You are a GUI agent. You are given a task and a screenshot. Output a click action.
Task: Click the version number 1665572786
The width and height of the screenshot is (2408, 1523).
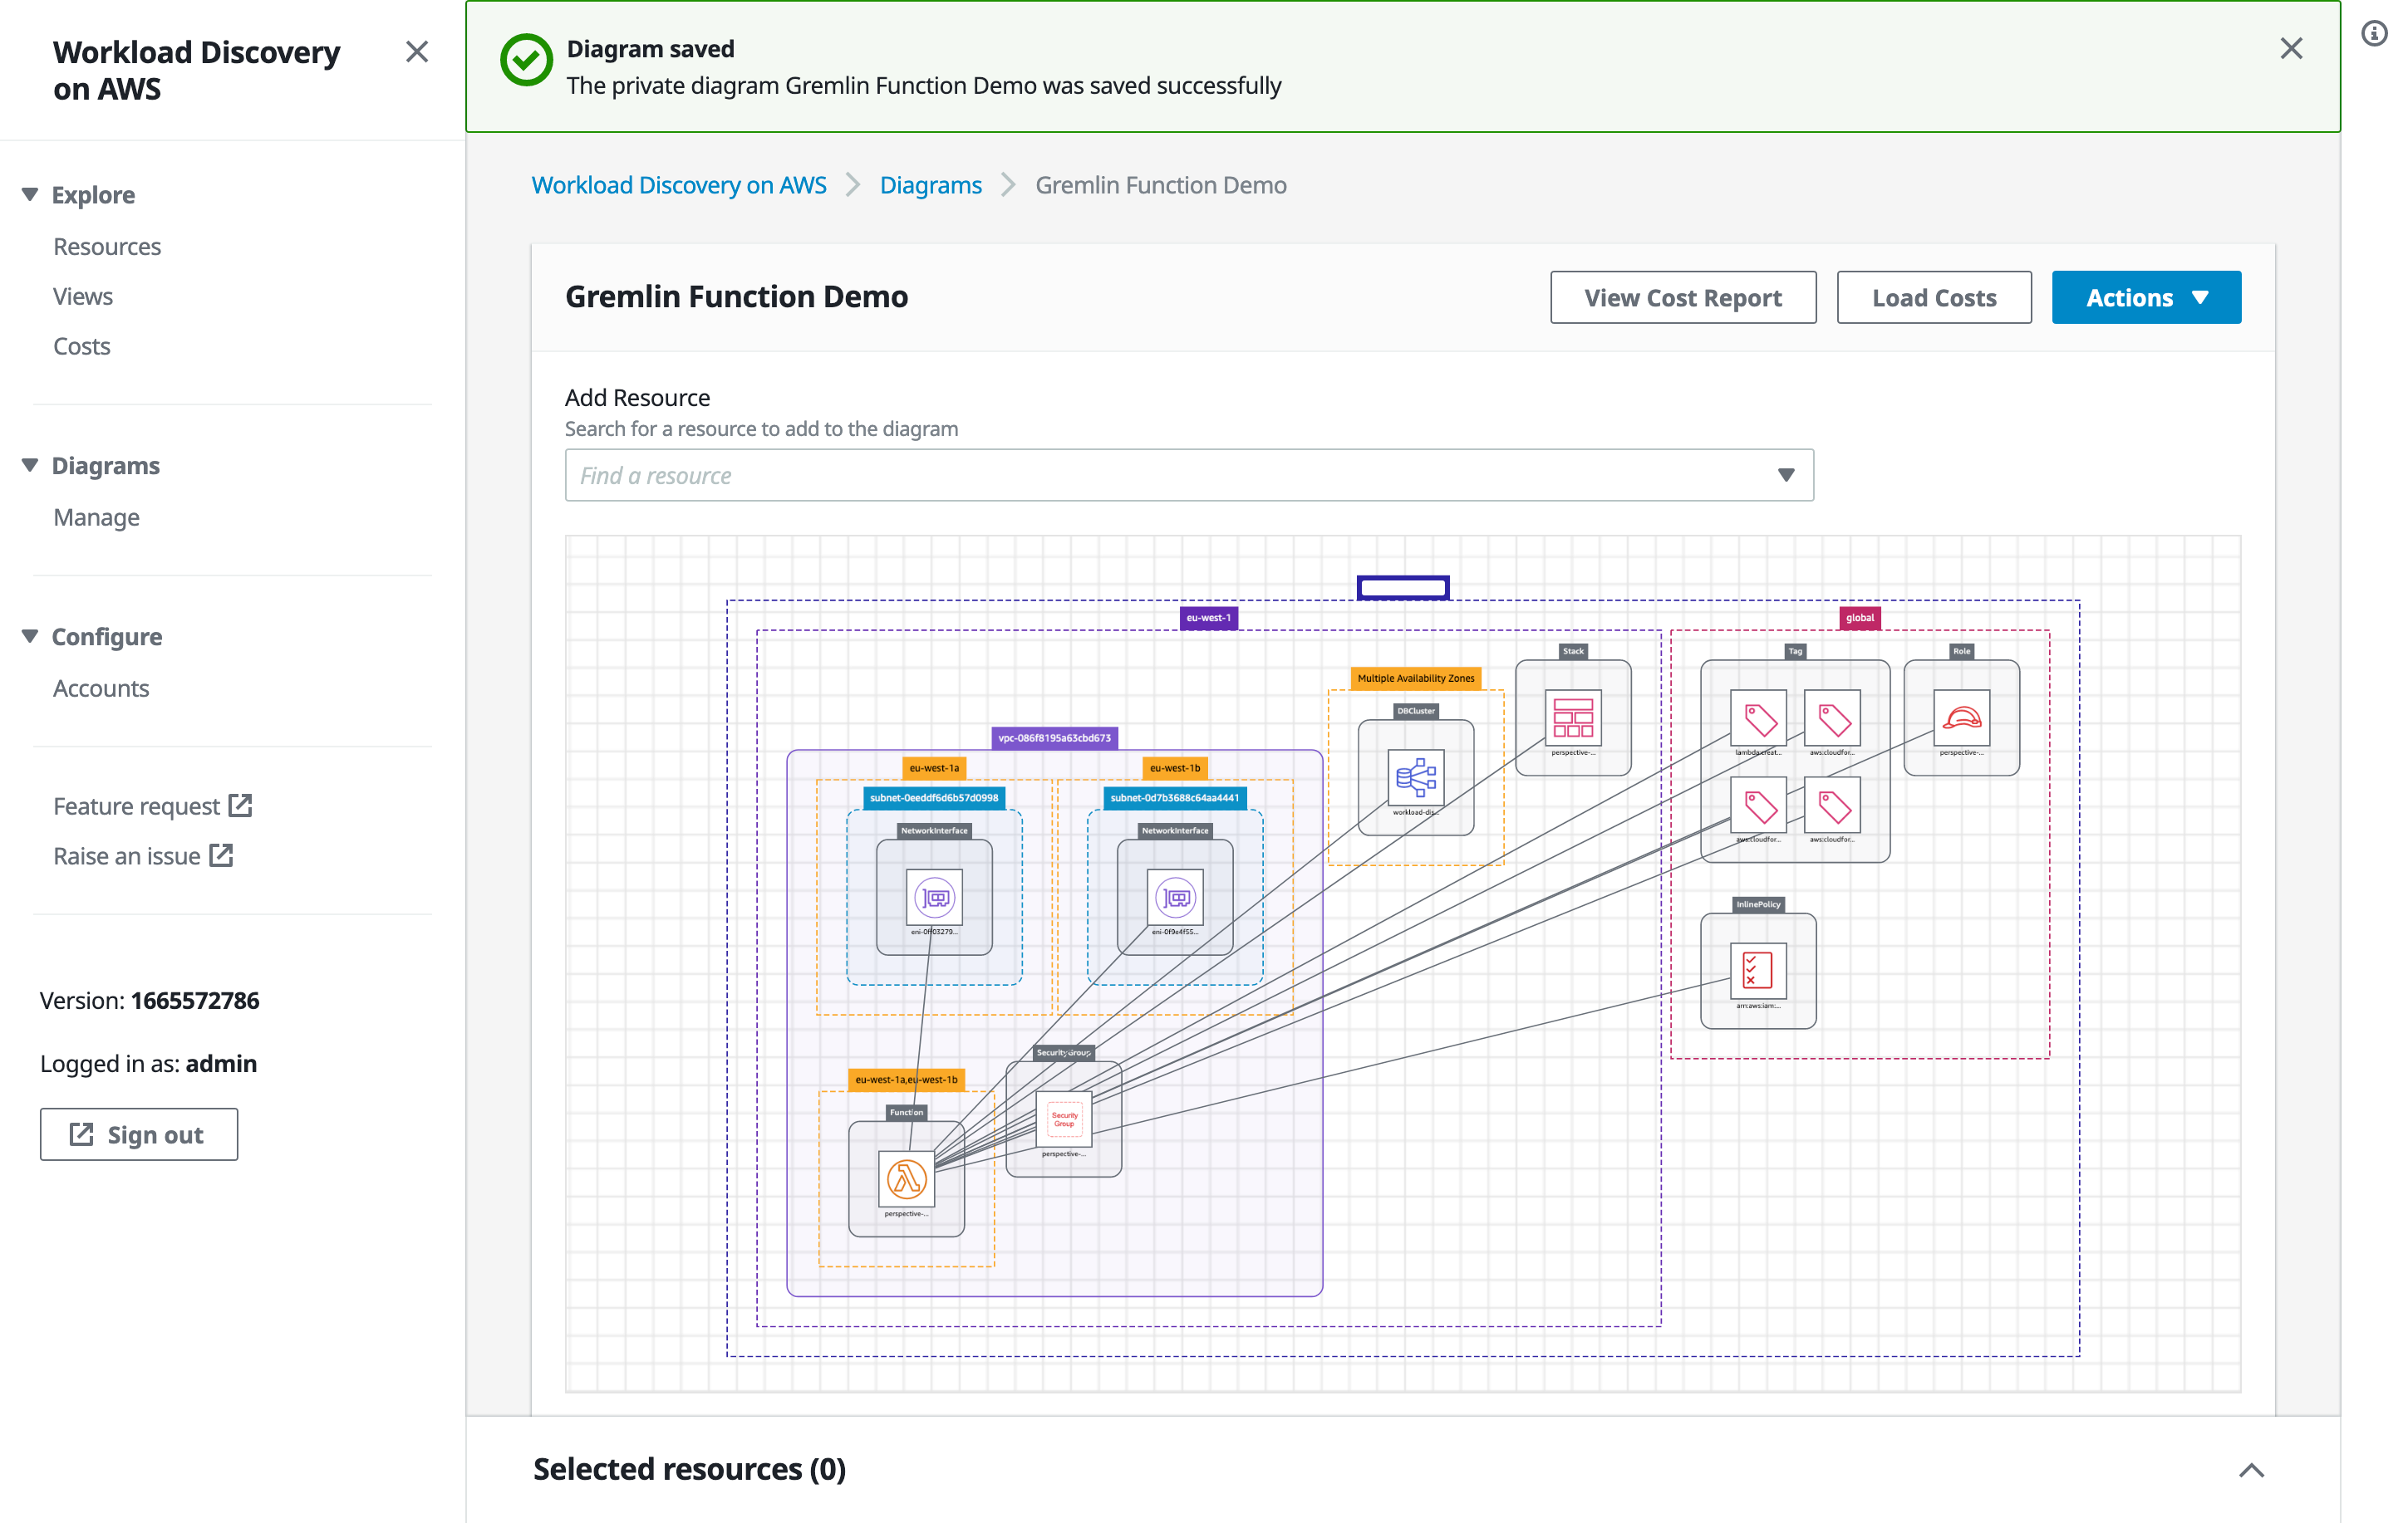click(x=195, y=1001)
